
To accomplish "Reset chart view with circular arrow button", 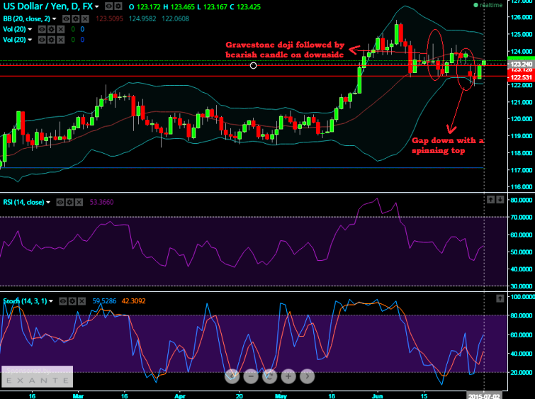I will click(x=269, y=376).
